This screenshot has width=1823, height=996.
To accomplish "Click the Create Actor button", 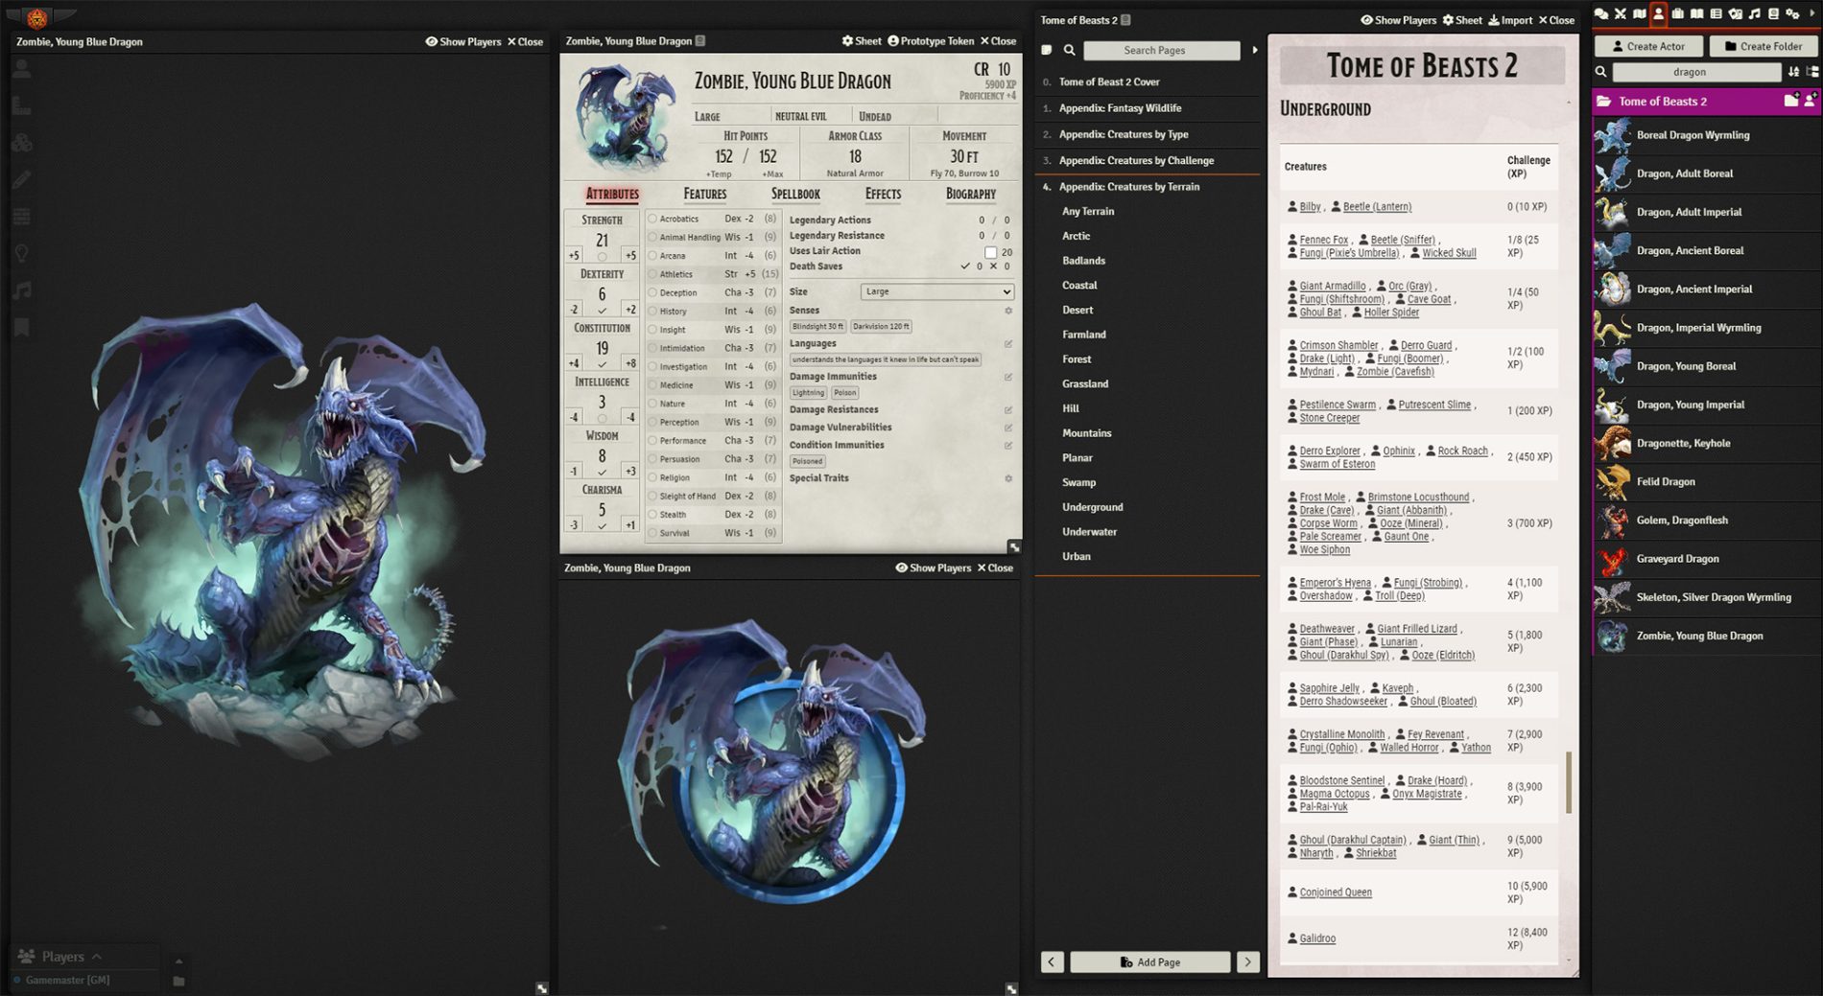I will [1648, 46].
